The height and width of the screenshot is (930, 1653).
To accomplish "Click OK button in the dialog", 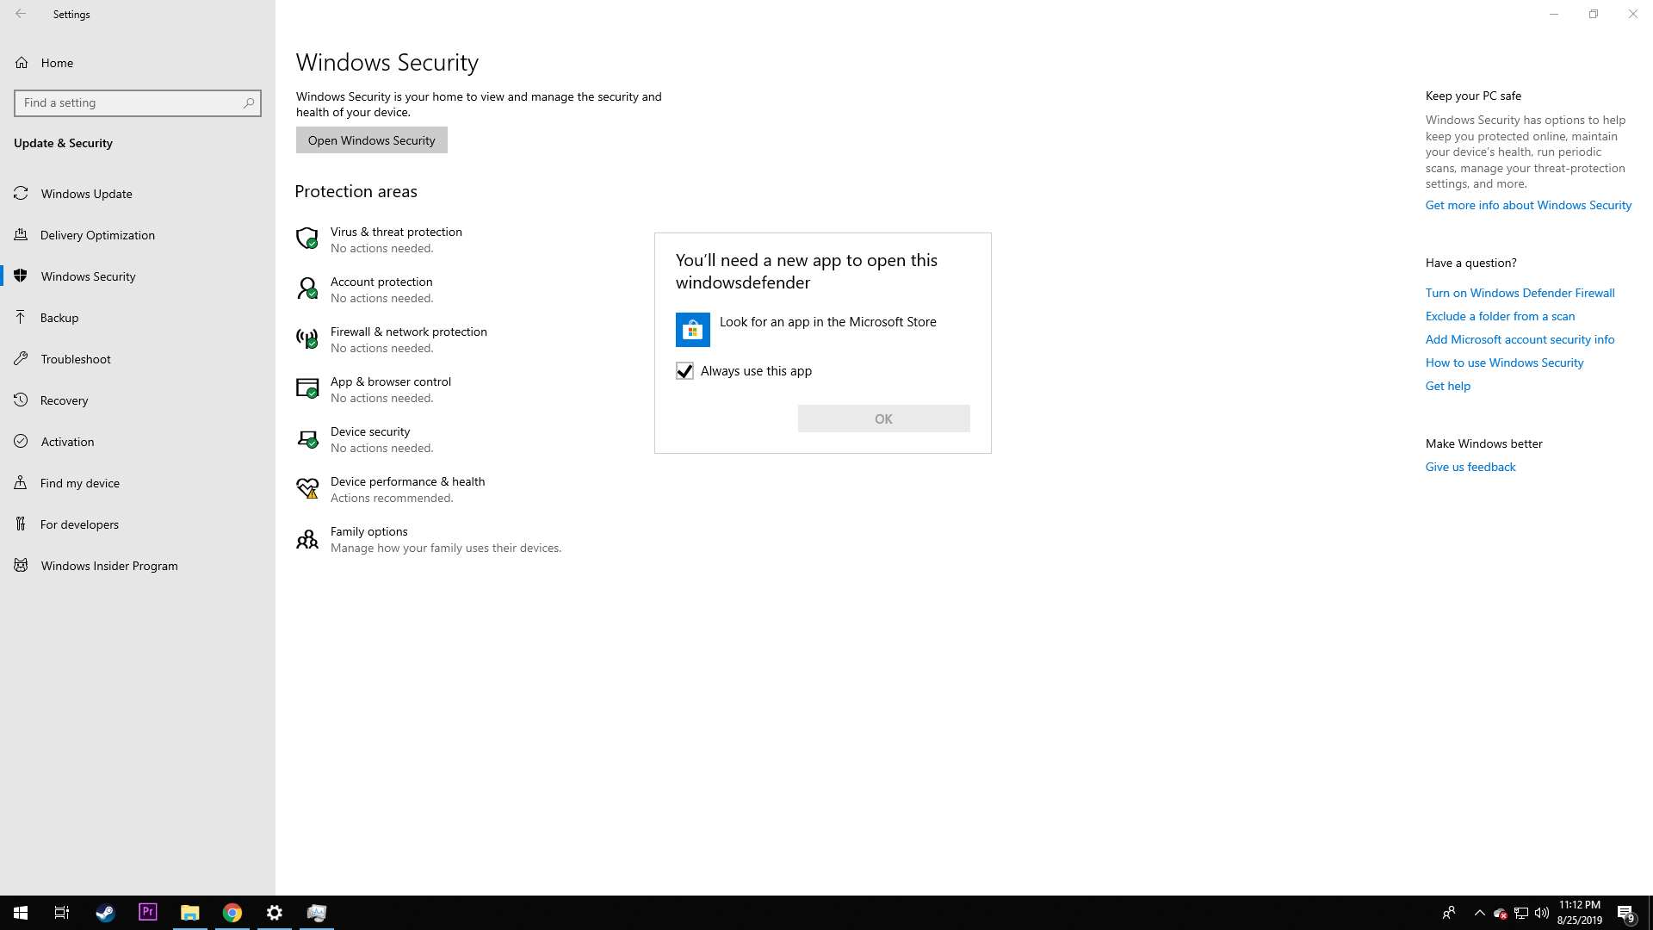I will coord(883,418).
